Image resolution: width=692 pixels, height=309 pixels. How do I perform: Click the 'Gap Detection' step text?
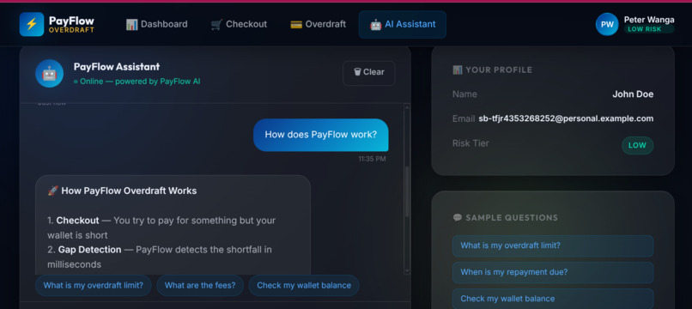(x=89, y=250)
